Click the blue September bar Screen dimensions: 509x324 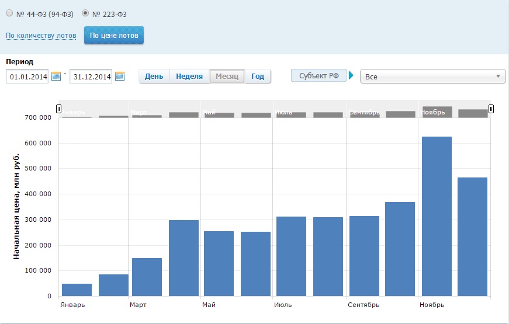(x=365, y=256)
